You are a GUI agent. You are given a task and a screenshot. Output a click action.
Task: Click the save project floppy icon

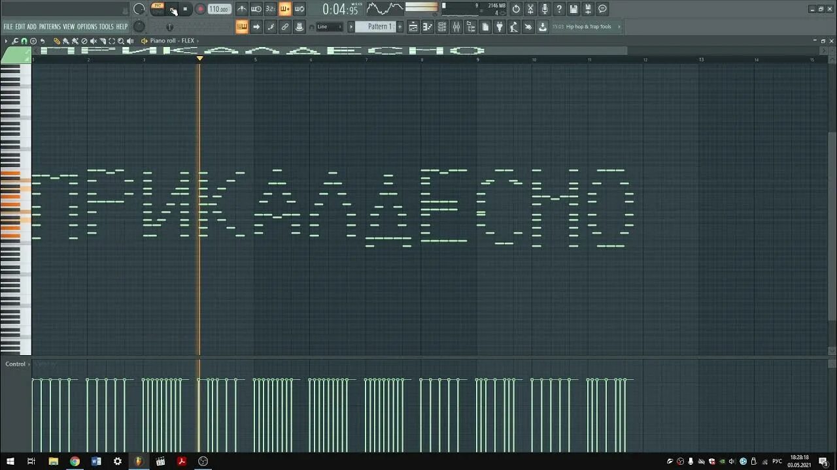[x=573, y=9]
